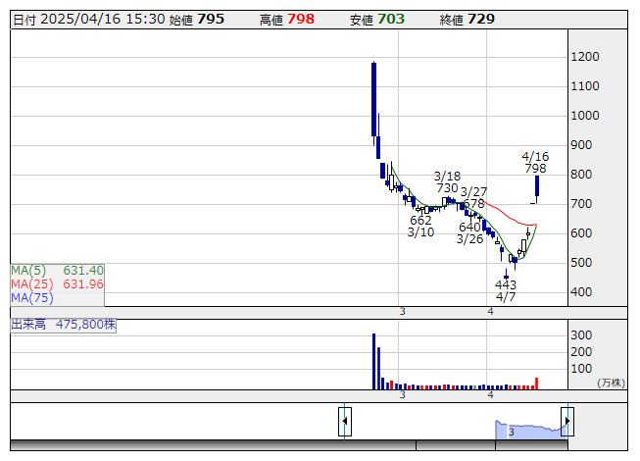640x461 pixels.
Task: Click the 640 3/26 annotation
Action: [469, 232]
